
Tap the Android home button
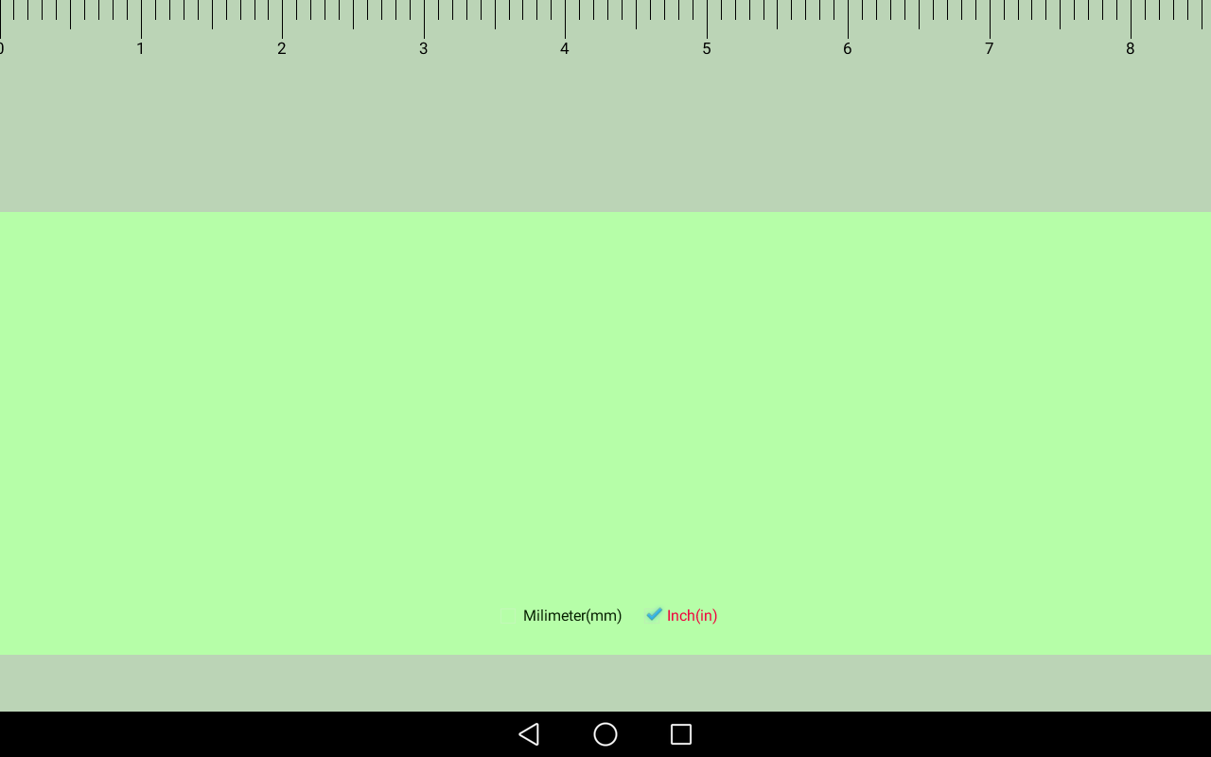pyautogui.click(x=605, y=734)
